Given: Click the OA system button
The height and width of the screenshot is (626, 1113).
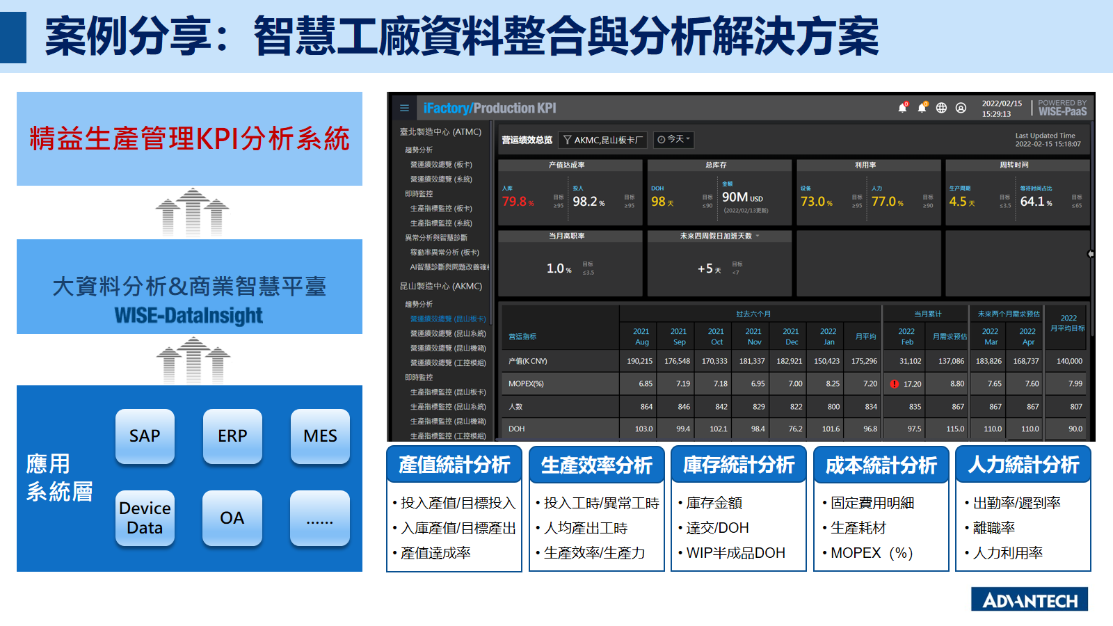Looking at the screenshot, I should click(232, 518).
